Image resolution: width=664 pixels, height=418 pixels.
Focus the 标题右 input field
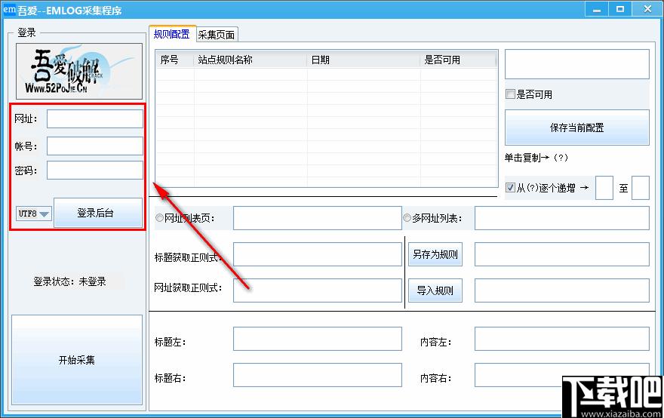pyautogui.click(x=318, y=375)
